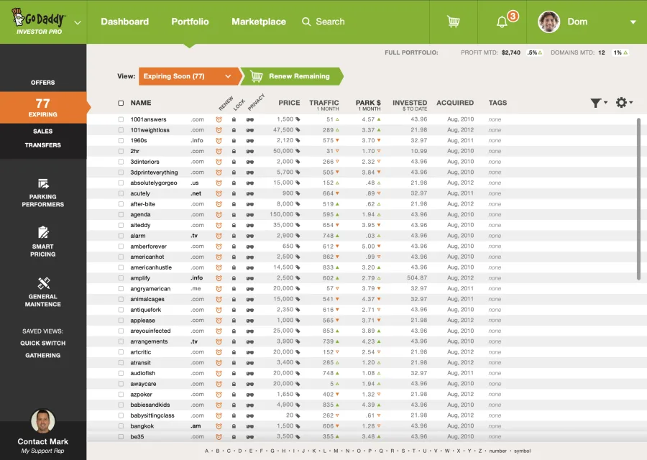Image resolution: width=647 pixels, height=460 pixels.
Task: Check the box for americanhustle
Action: (x=121, y=268)
